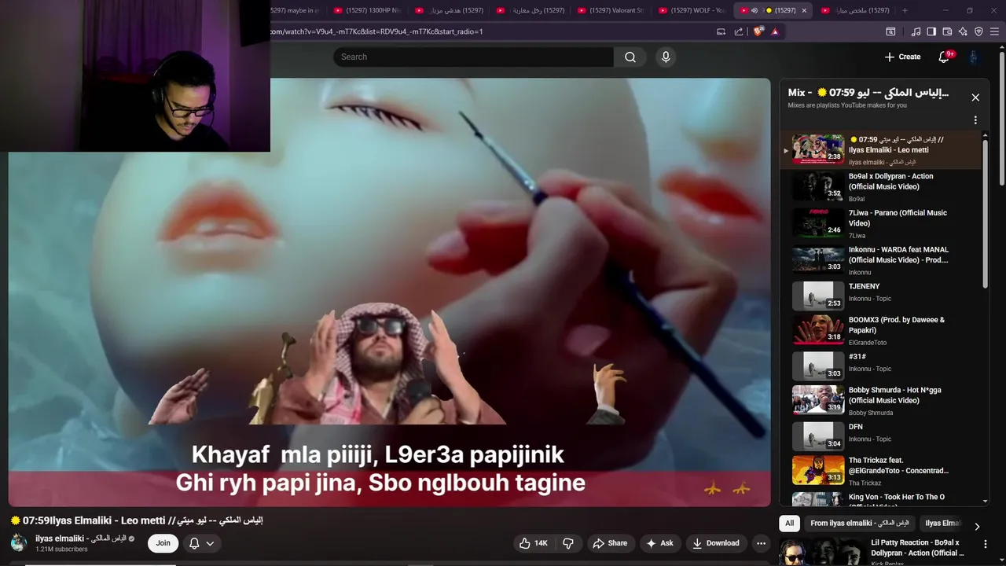1006x566 pixels.
Task: Close the active YouTube tab
Action: click(804, 10)
